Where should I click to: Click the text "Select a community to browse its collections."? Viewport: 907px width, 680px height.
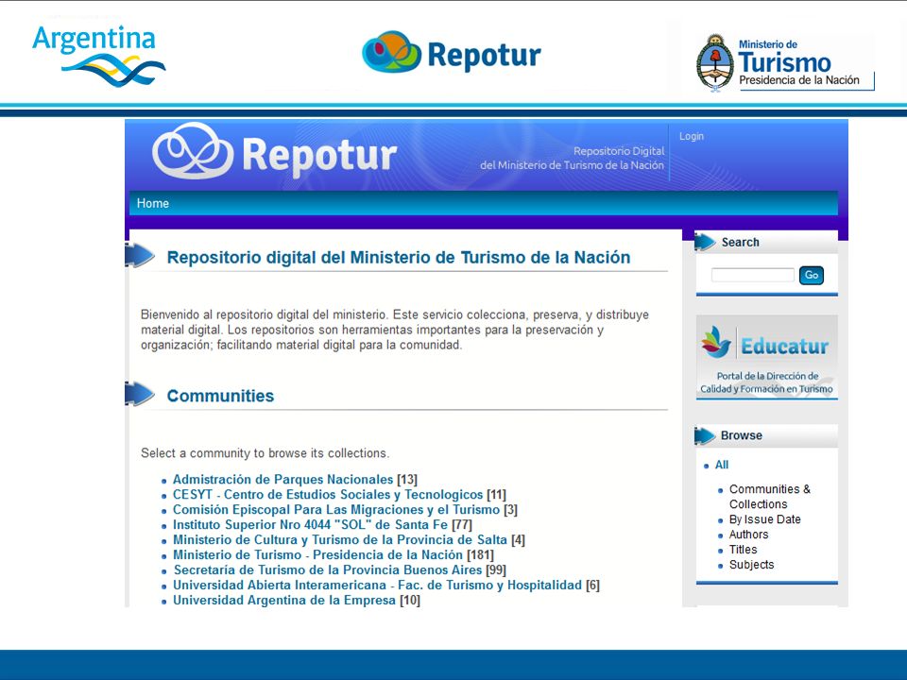click(265, 453)
